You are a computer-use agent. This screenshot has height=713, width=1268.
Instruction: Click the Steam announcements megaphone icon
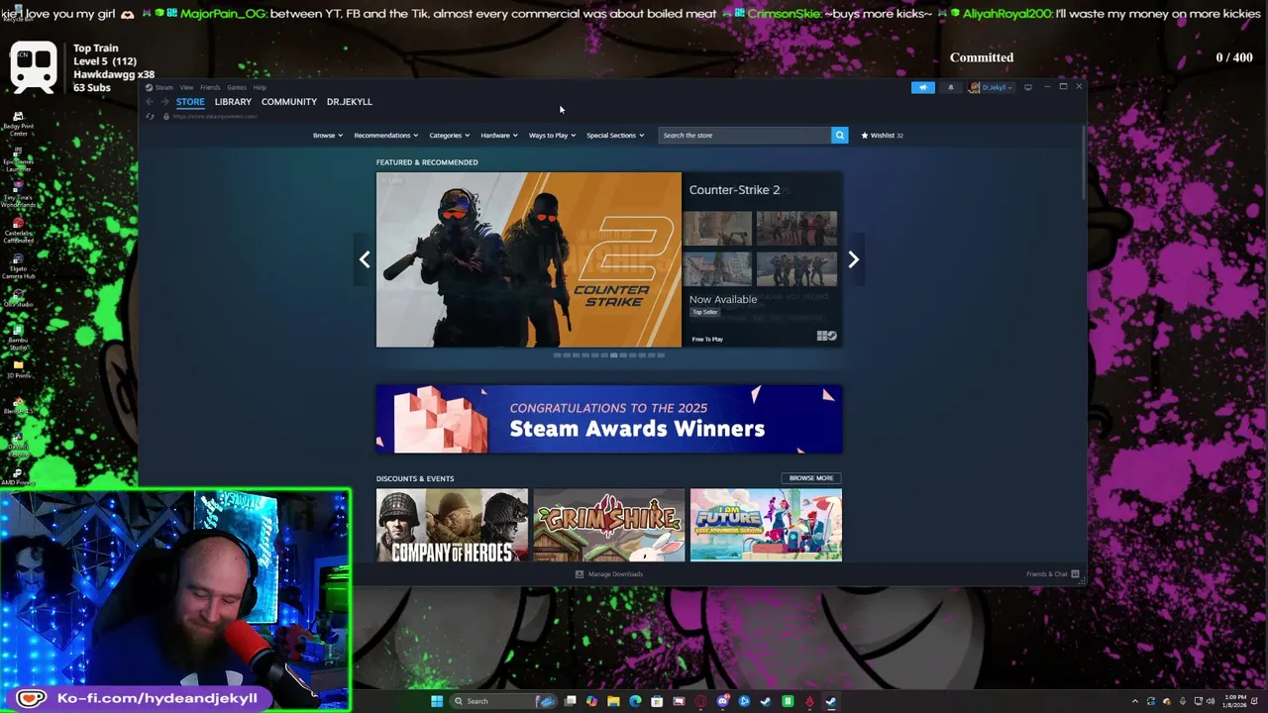click(923, 87)
